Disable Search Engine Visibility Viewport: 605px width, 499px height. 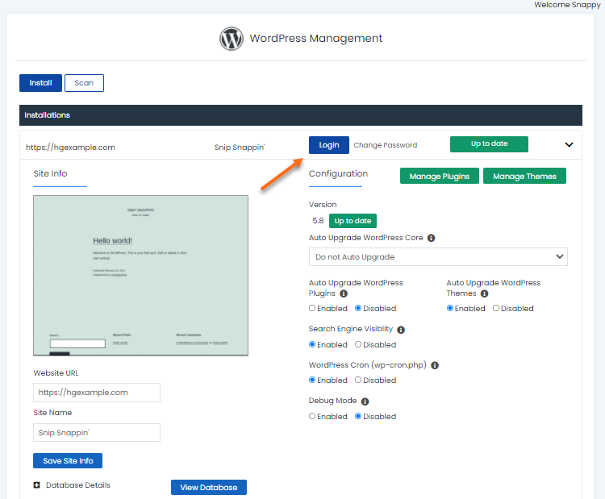(x=358, y=344)
